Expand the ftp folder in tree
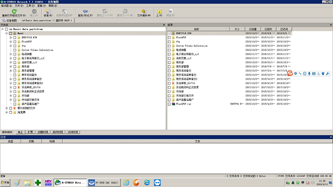The width and height of the screenshot is (333, 187). (x=11, y=46)
